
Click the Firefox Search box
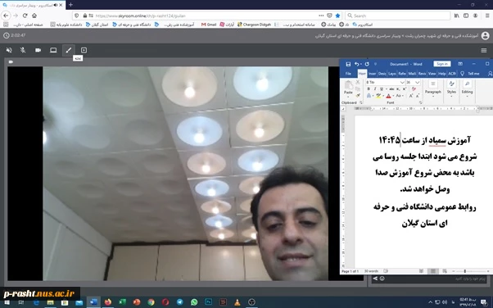398,16
